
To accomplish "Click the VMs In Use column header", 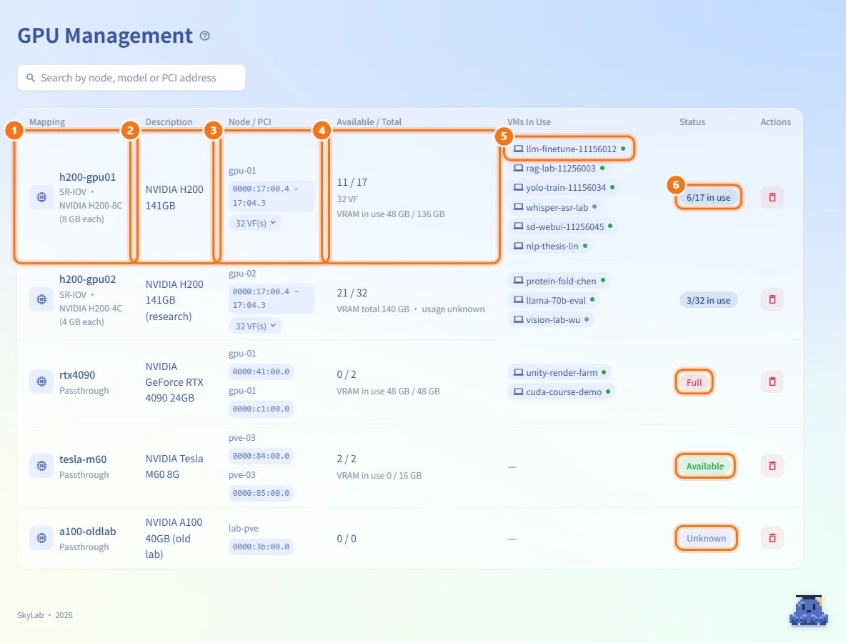I will [x=529, y=122].
